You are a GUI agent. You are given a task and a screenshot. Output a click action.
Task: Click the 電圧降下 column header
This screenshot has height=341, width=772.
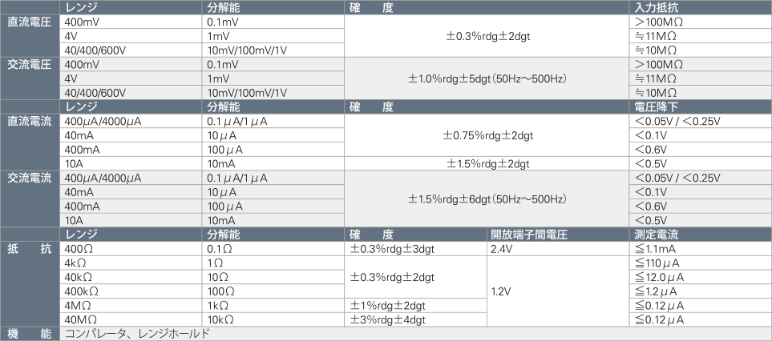701,107
